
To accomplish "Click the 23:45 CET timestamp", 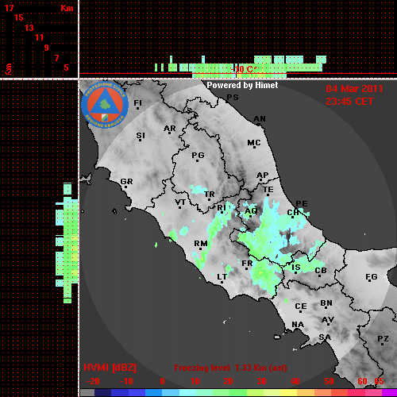I will click(x=349, y=102).
